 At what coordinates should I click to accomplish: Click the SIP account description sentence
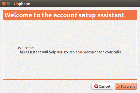[70, 52]
